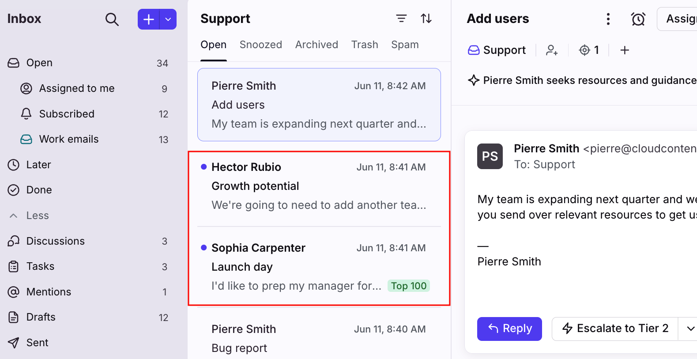Image resolution: width=697 pixels, height=359 pixels.
Task: Click the Reply button
Action: point(509,329)
